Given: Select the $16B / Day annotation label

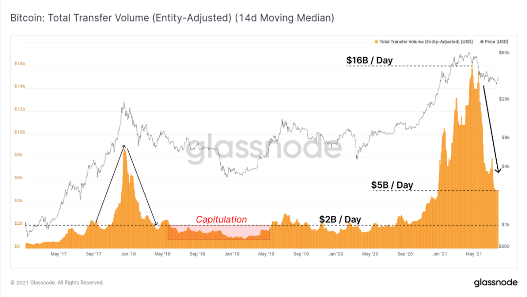Looking at the screenshot, I should [x=369, y=60].
